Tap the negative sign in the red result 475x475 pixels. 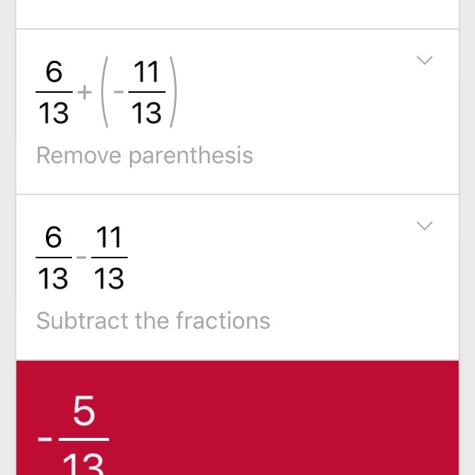(x=46, y=438)
